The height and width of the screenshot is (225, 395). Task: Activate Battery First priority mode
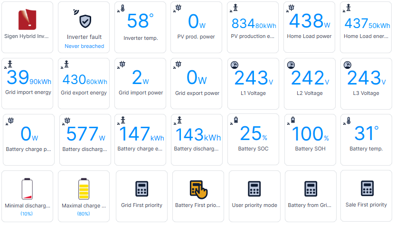coord(198,189)
